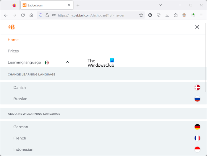List all tabs dropdown arrow
Screen dimensions: 207x156
pyautogui.click(x=160, y=5)
